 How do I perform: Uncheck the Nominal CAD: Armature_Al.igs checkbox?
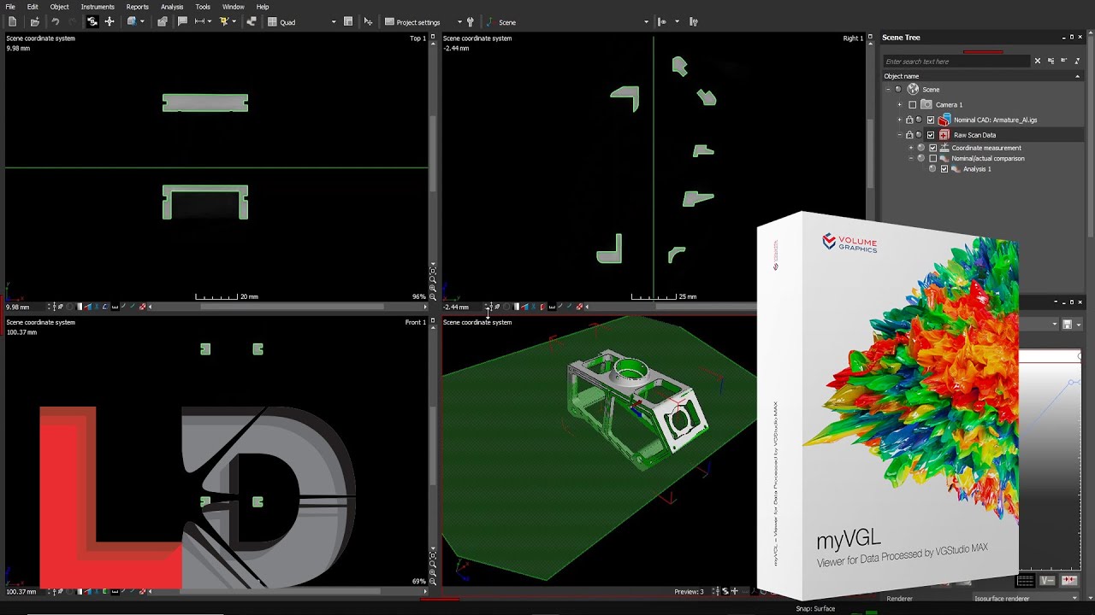tap(931, 120)
